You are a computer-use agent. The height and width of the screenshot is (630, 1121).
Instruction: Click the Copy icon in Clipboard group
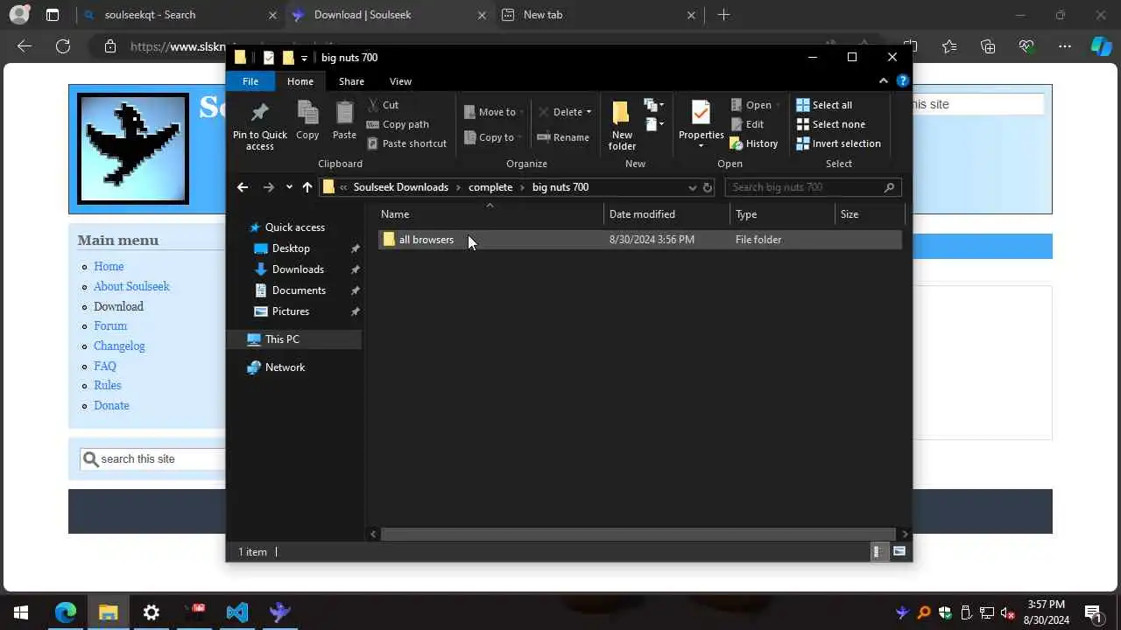(x=307, y=113)
